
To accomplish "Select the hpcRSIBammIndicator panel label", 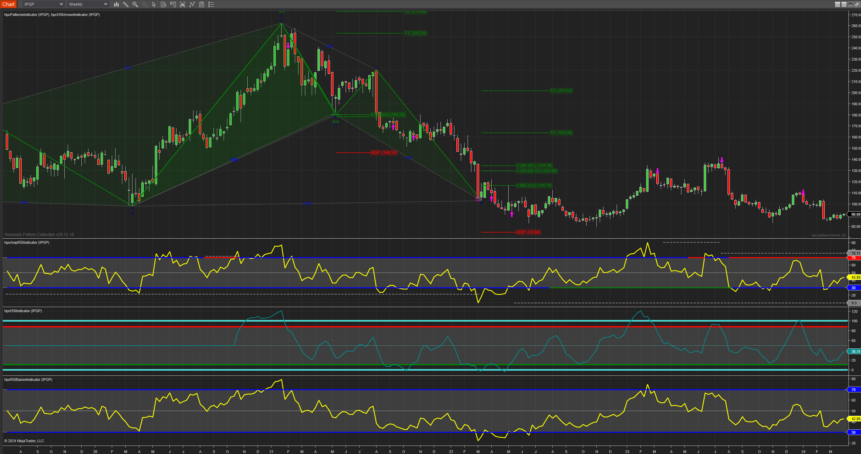I will [x=28, y=380].
